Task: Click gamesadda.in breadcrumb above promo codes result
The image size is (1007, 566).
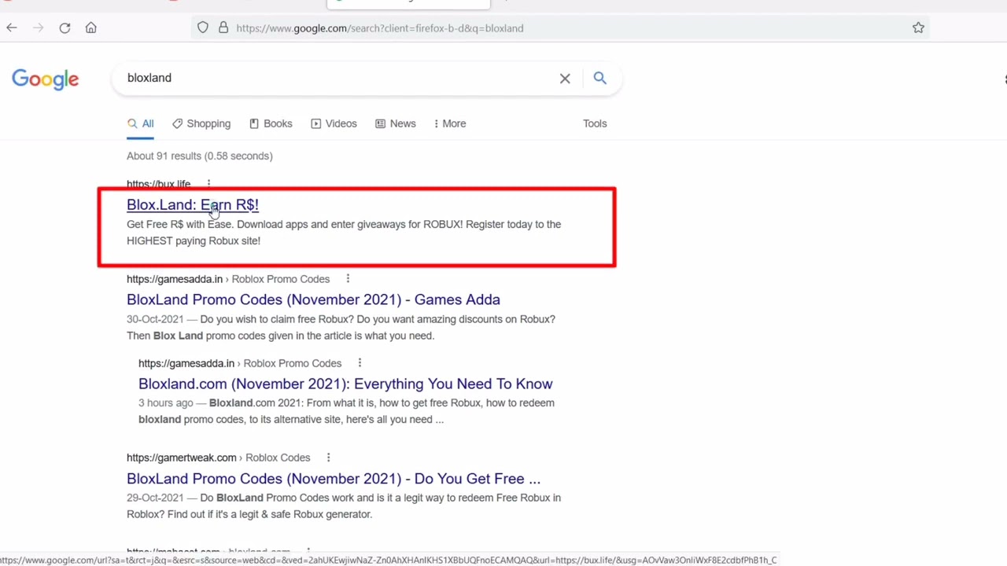Action: click(228, 279)
